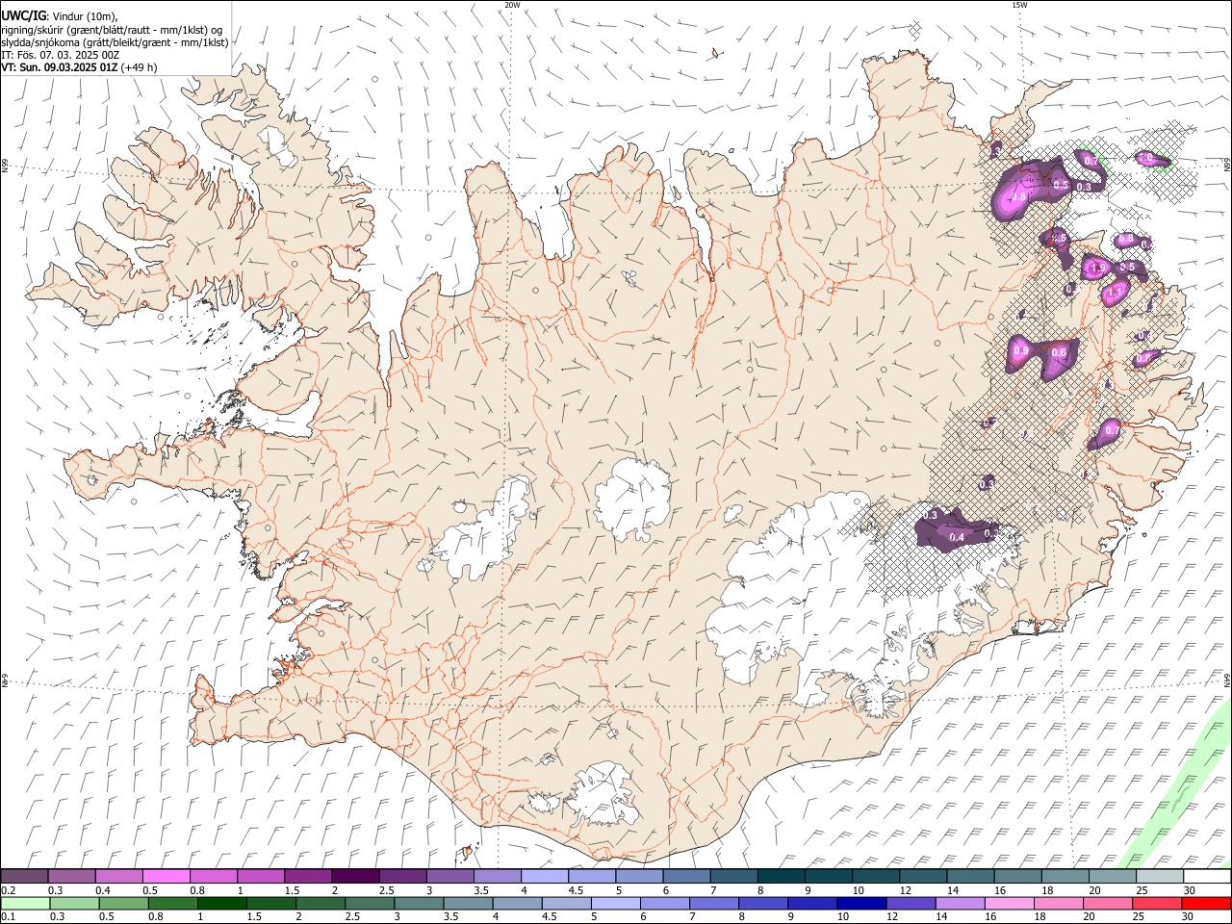The image size is (1232, 924).
Task: Click the dark blue 10 mm rain legend swatch
Action: (x=861, y=903)
